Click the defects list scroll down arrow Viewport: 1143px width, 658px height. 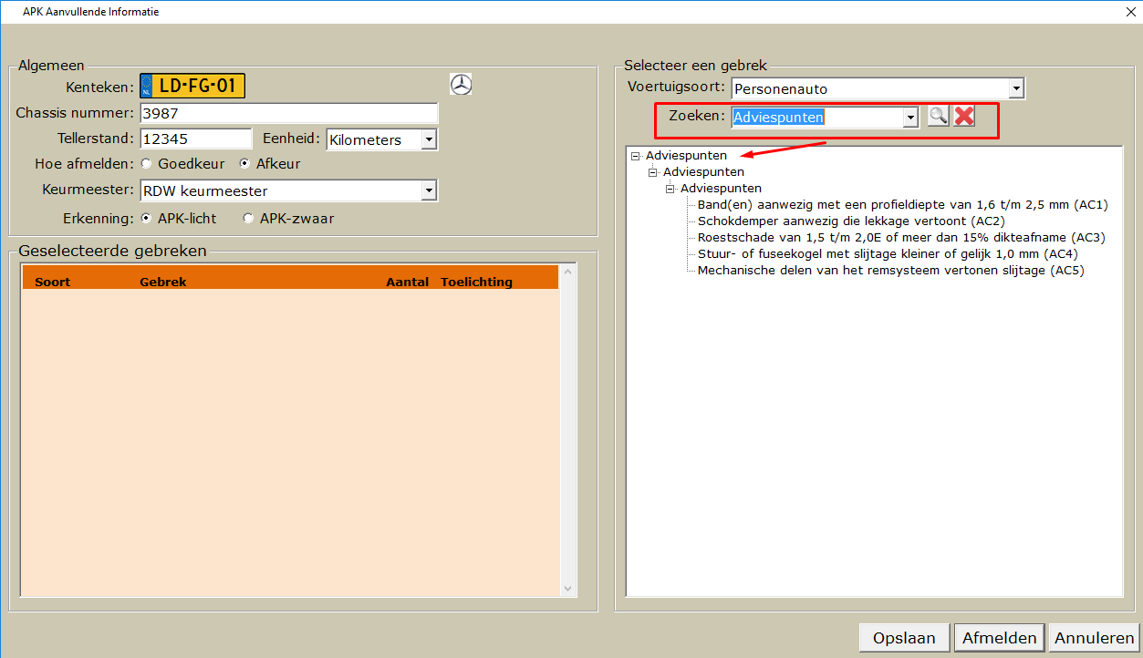click(x=569, y=589)
